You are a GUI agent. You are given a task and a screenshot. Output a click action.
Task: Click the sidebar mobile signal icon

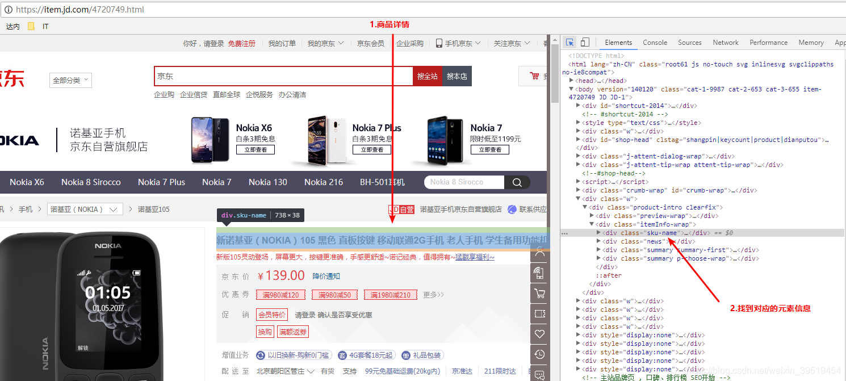coord(539,273)
